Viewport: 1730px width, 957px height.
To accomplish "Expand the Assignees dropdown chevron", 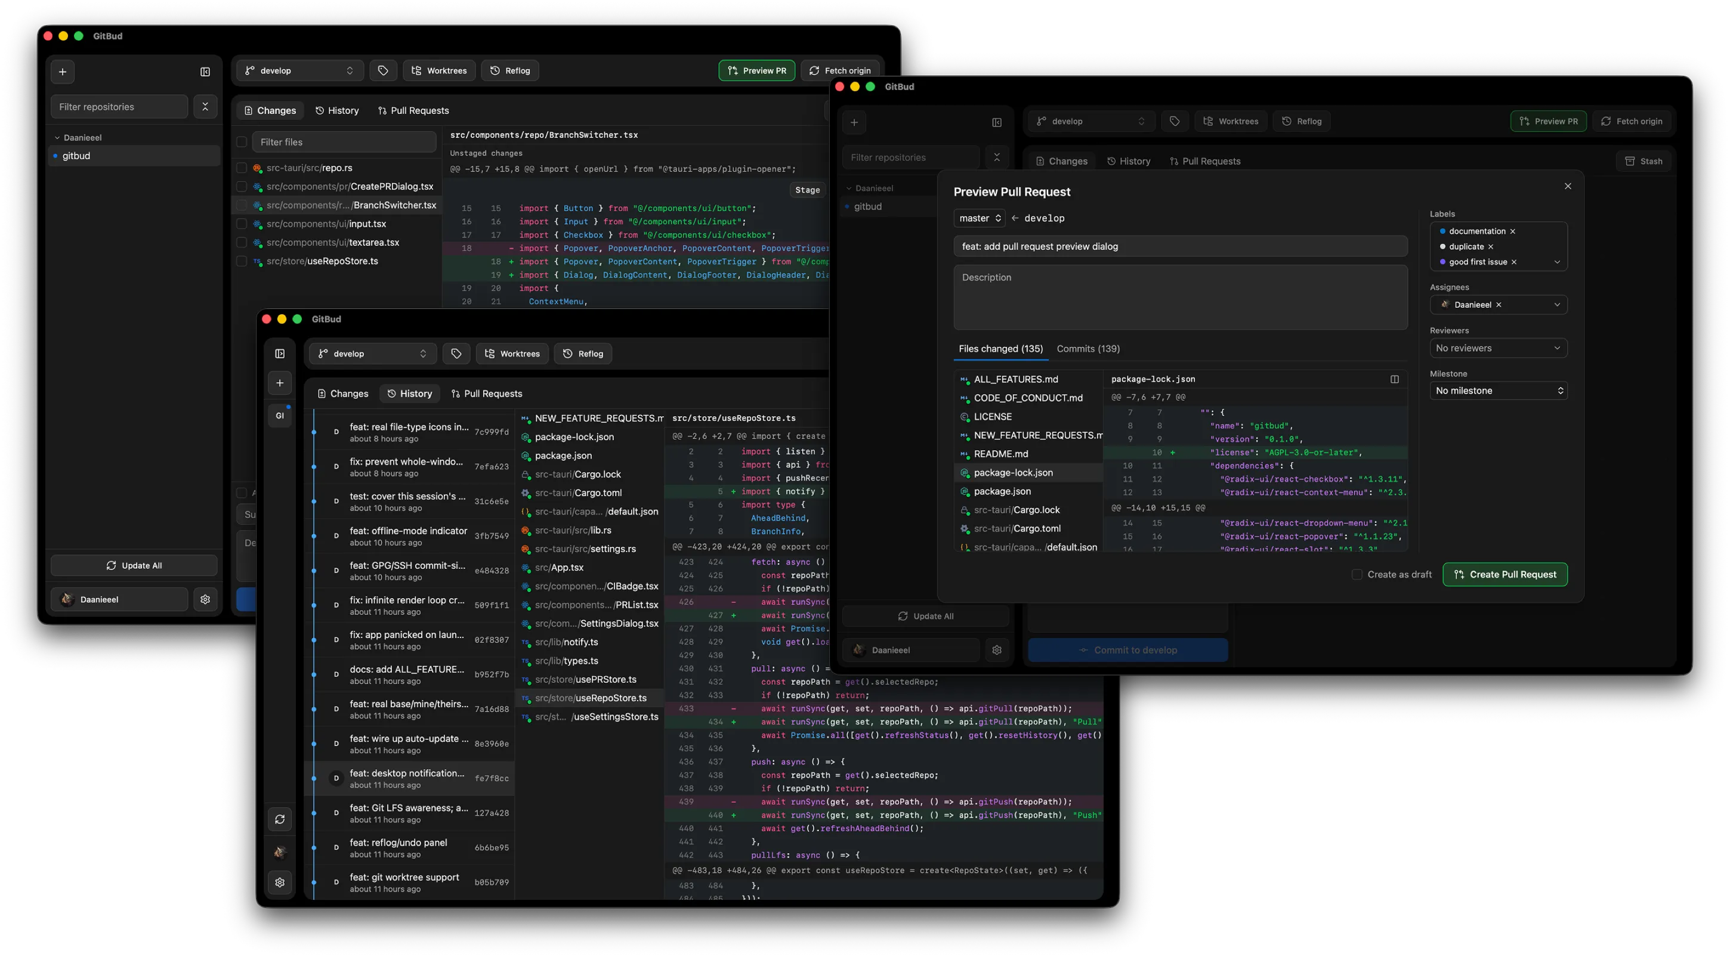I will [x=1557, y=305].
